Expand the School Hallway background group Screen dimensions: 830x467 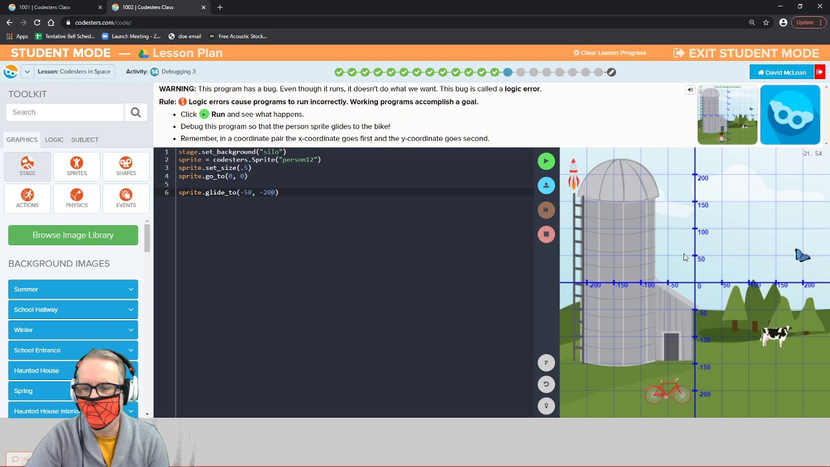tap(73, 309)
